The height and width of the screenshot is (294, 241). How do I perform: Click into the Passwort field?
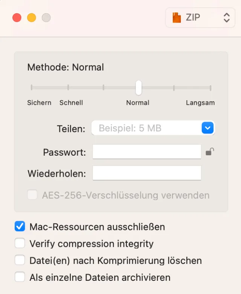tap(147, 152)
